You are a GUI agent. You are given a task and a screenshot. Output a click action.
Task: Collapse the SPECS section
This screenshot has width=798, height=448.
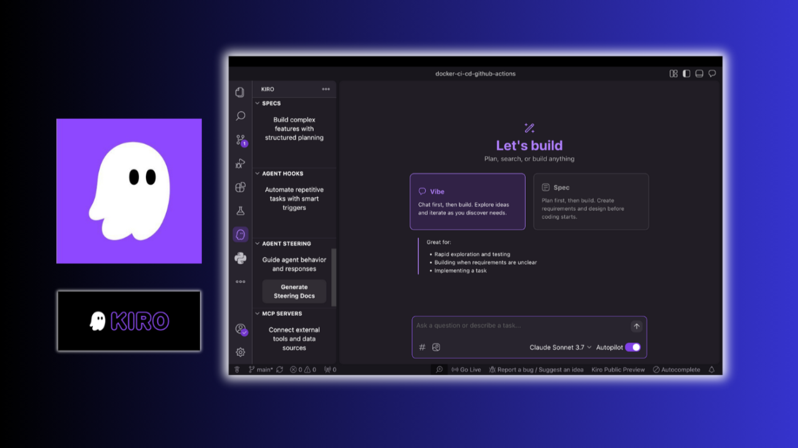[x=271, y=103]
